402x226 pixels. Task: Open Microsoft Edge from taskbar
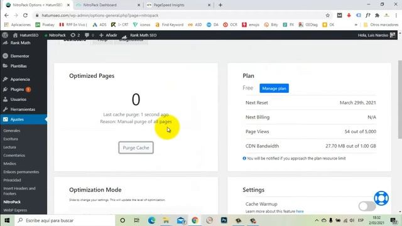tap(151, 220)
